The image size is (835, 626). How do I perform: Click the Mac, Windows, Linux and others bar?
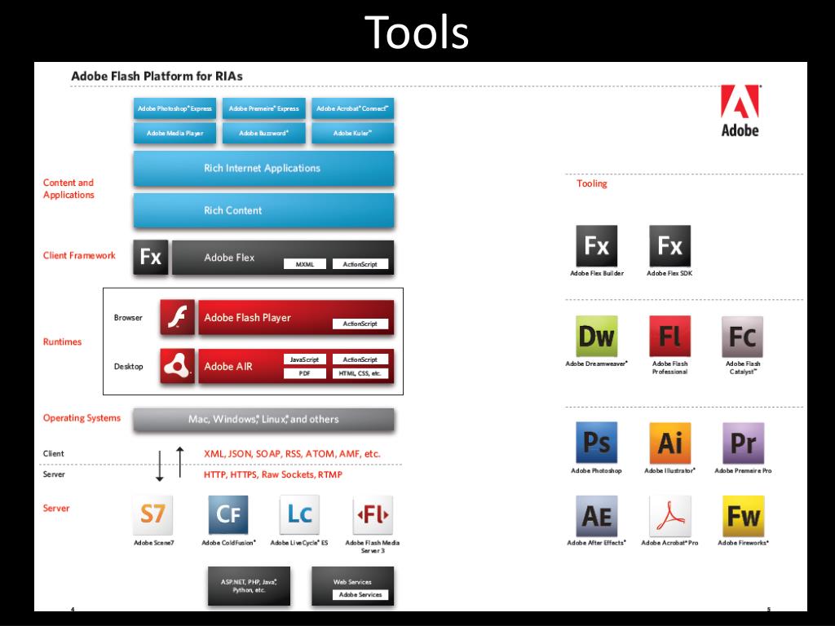click(x=263, y=420)
